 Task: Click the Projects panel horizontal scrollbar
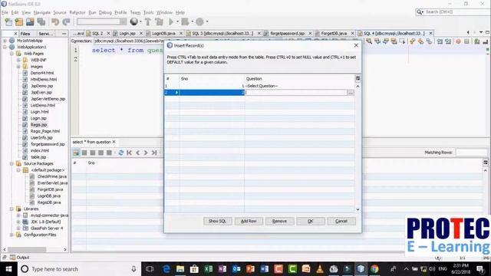click(27, 249)
